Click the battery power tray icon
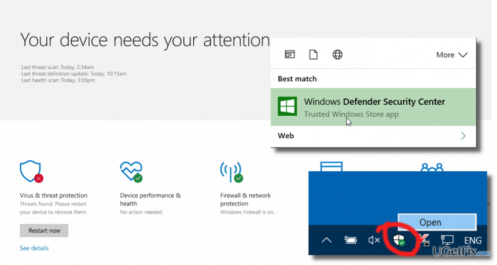 [x=351, y=240]
